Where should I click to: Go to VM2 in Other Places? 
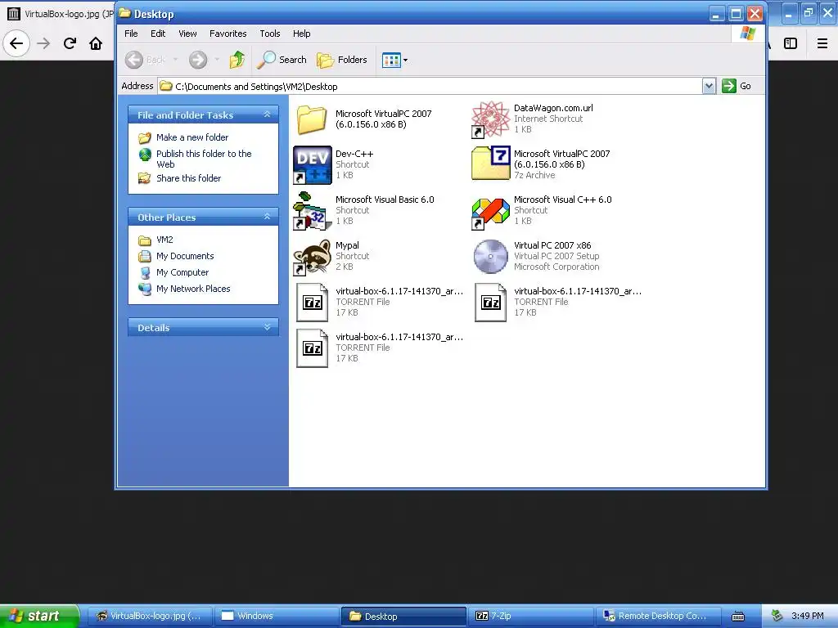[164, 240]
